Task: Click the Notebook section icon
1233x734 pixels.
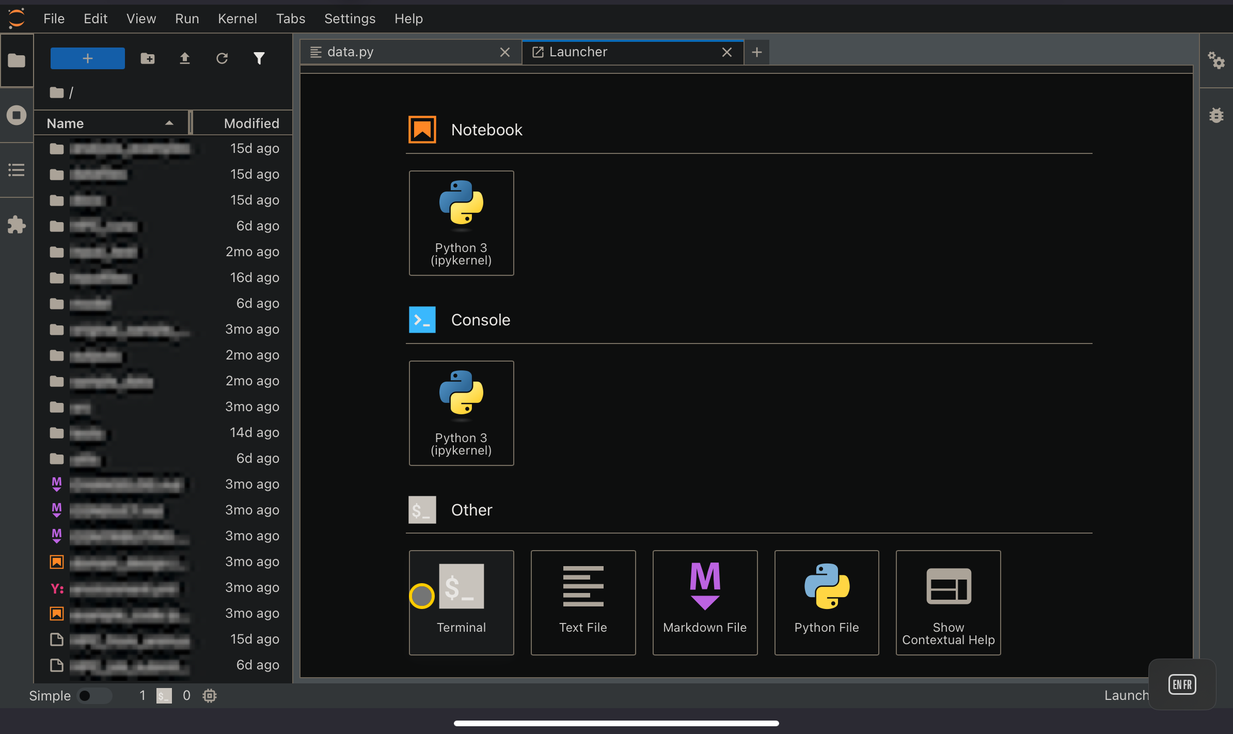Action: click(x=422, y=129)
